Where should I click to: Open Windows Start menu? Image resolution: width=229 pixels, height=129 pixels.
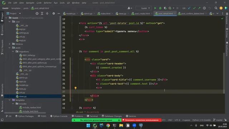click(x=88, y=125)
